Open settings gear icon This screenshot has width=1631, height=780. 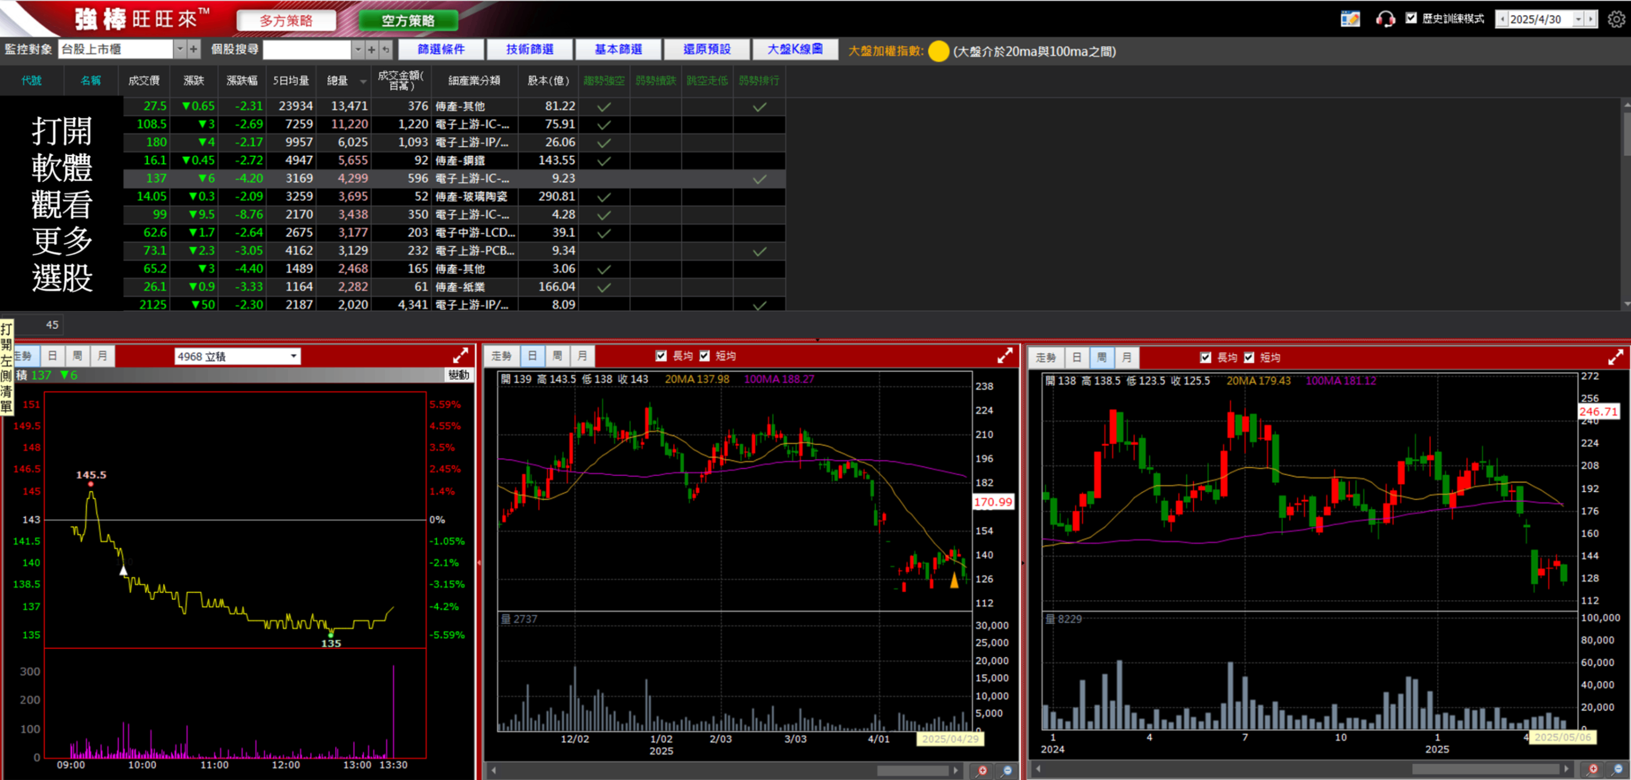(x=1617, y=19)
